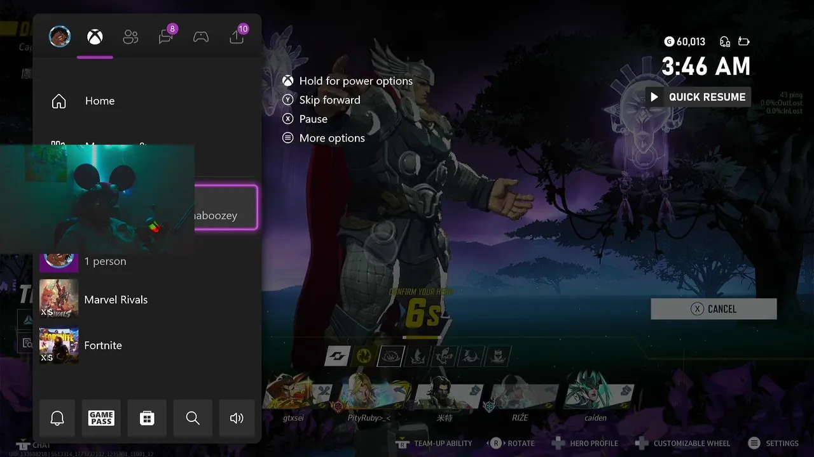The width and height of the screenshot is (814, 457).
Task: Click 'Hold for power options' hint
Action: tap(348, 81)
